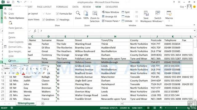This screenshot has width=197, height=110.
Task: Collapse the ribbon with the caret
Action: (194, 25)
